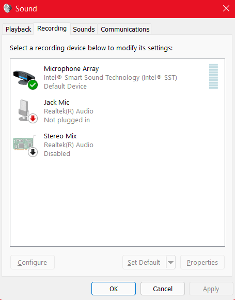Viewport: 235px width, 300px height.
Task: Close the Sound dialog window
Action: point(226,8)
